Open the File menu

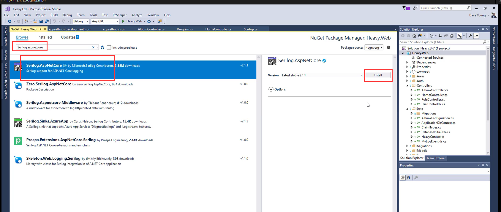pos(6,15)
